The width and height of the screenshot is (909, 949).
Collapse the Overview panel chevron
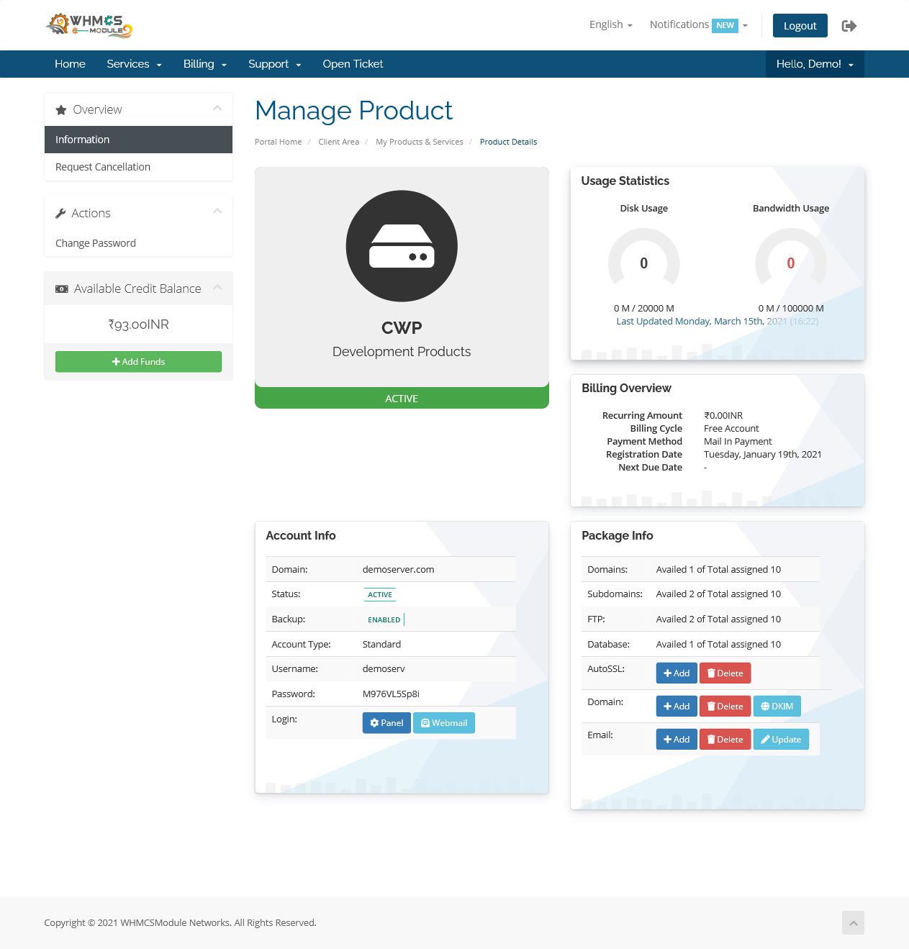pyautogui.click(x=217, y=108)
